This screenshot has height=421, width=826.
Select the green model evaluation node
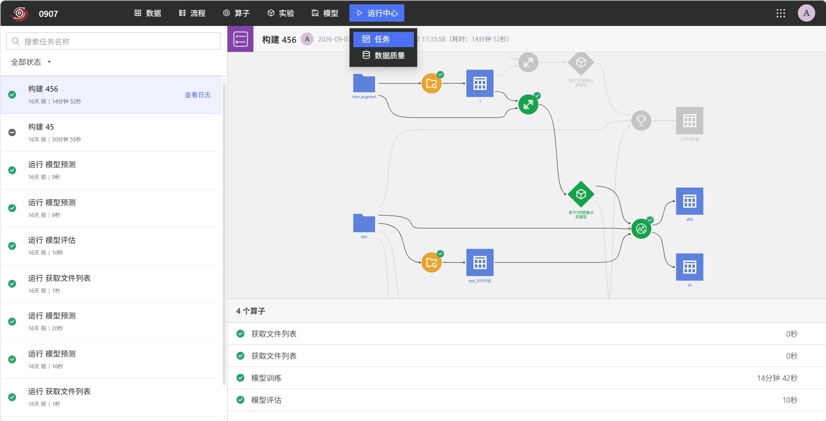(x=641, y=229)
